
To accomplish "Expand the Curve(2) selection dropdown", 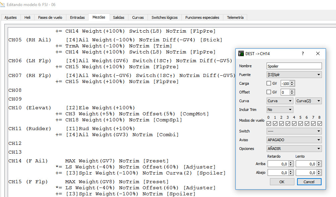I will pyautogui.click(x=309, y=101).
